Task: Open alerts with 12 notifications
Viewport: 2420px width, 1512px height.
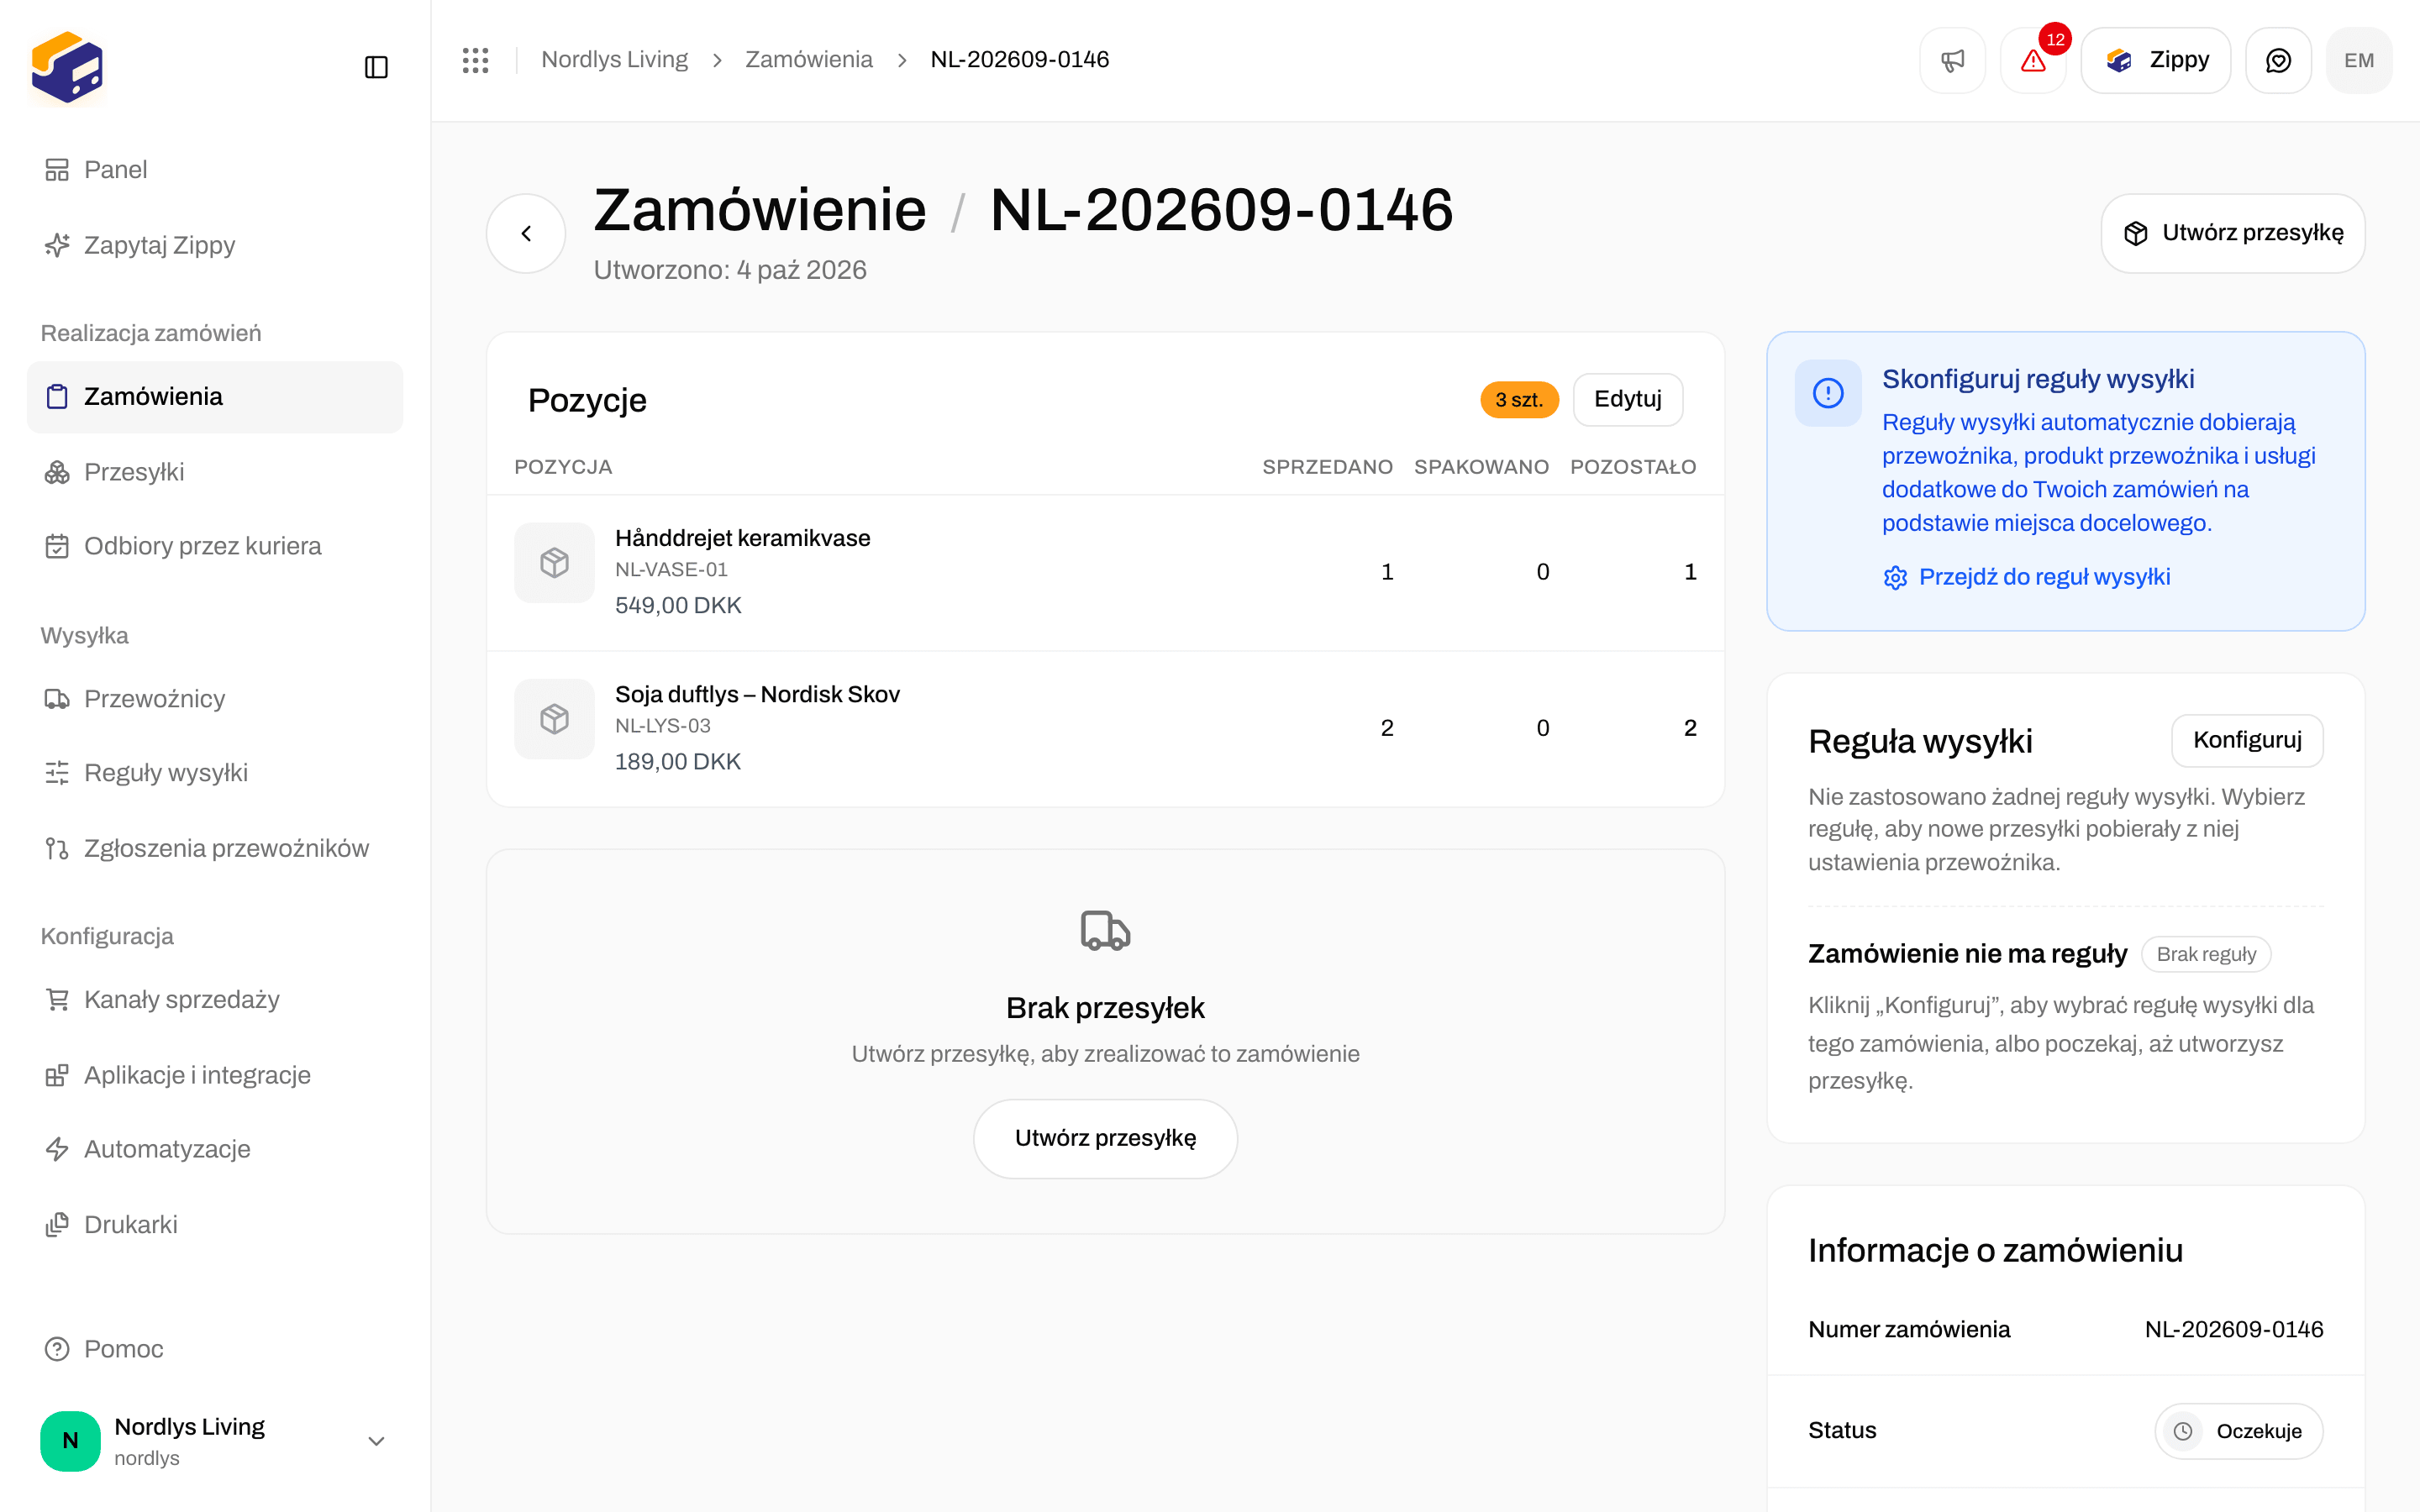Action: click(2033, 60)
